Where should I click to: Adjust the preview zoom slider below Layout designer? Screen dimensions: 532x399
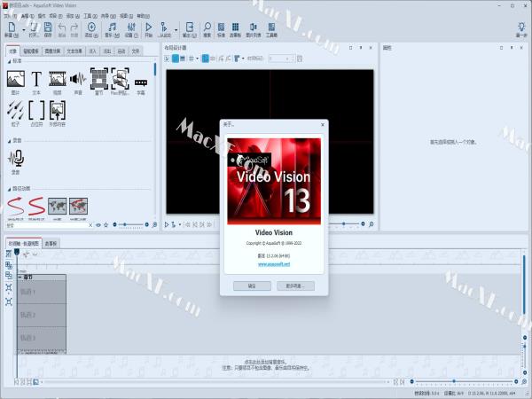(344, 224)
